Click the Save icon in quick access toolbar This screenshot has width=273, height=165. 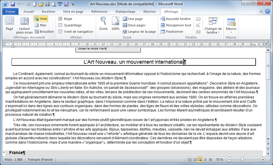pyautogui.click(x=12, y=4)
